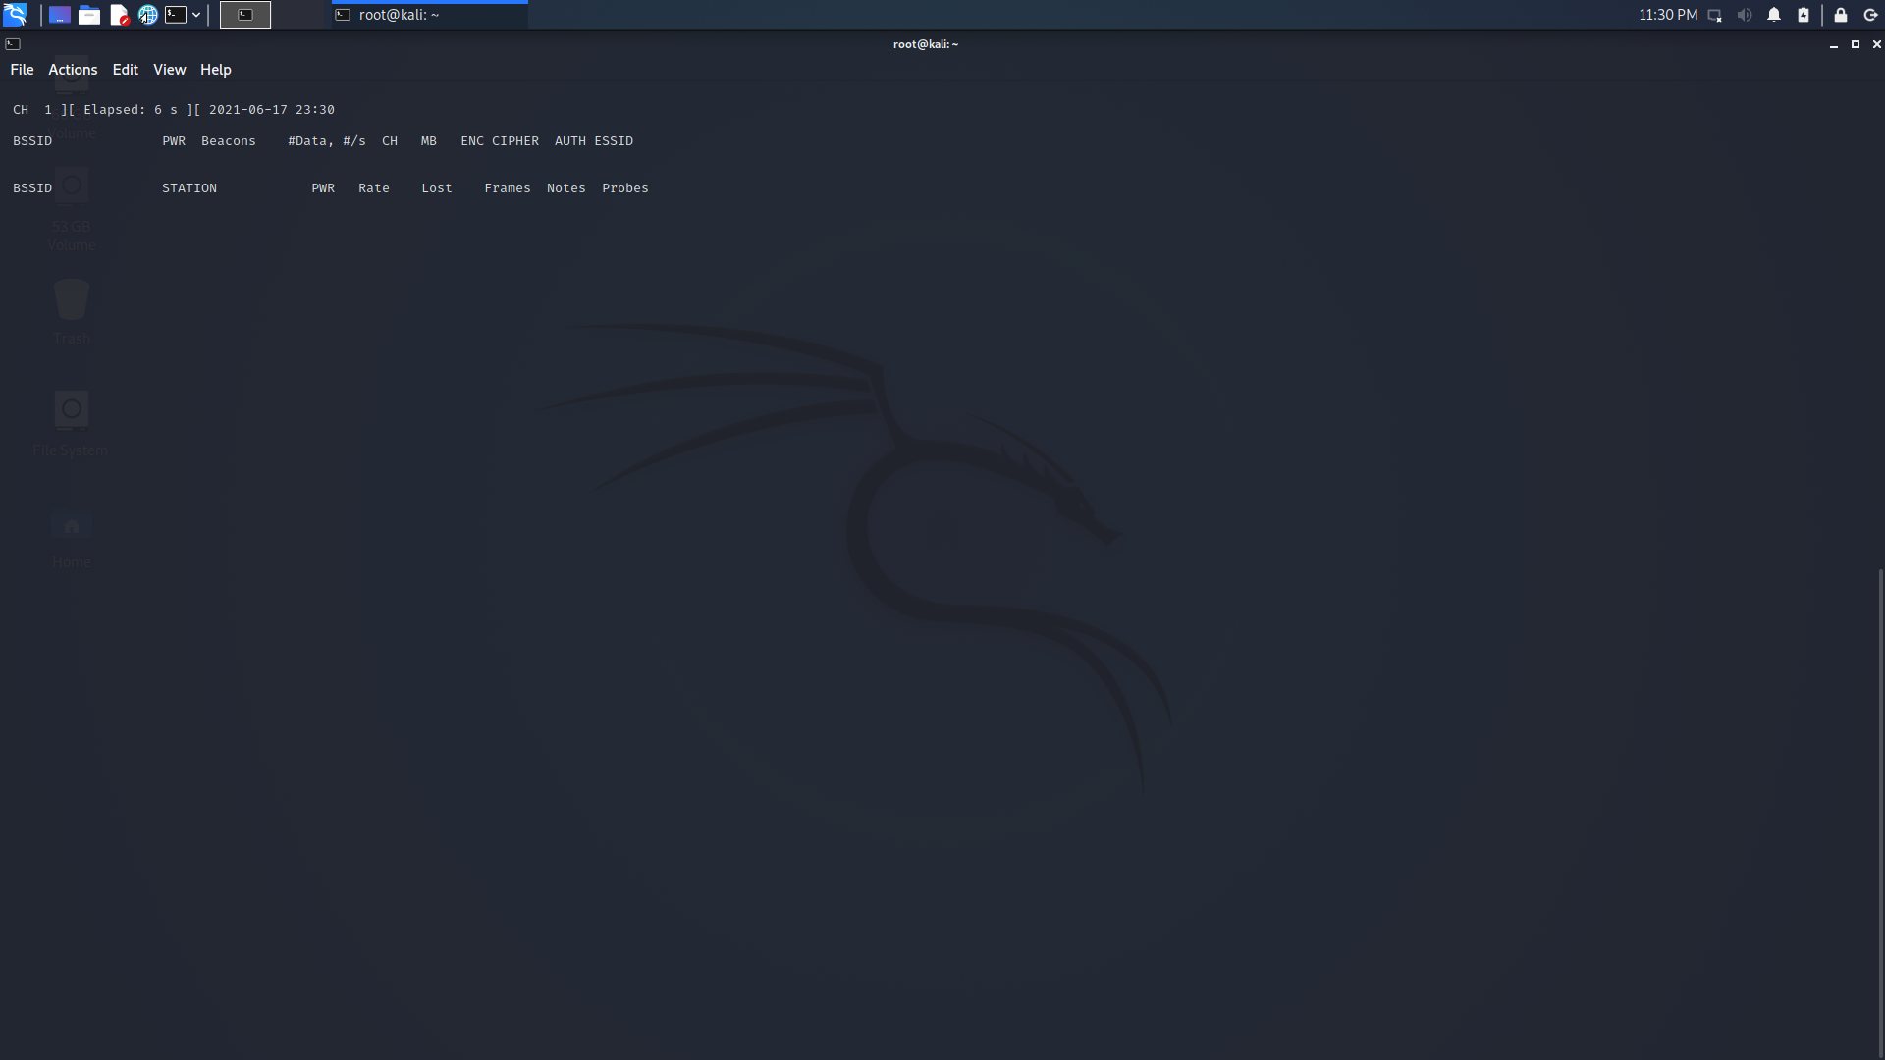Launch the text editor panel icon
1885x1060 pixels.
(x=119, y=15)
